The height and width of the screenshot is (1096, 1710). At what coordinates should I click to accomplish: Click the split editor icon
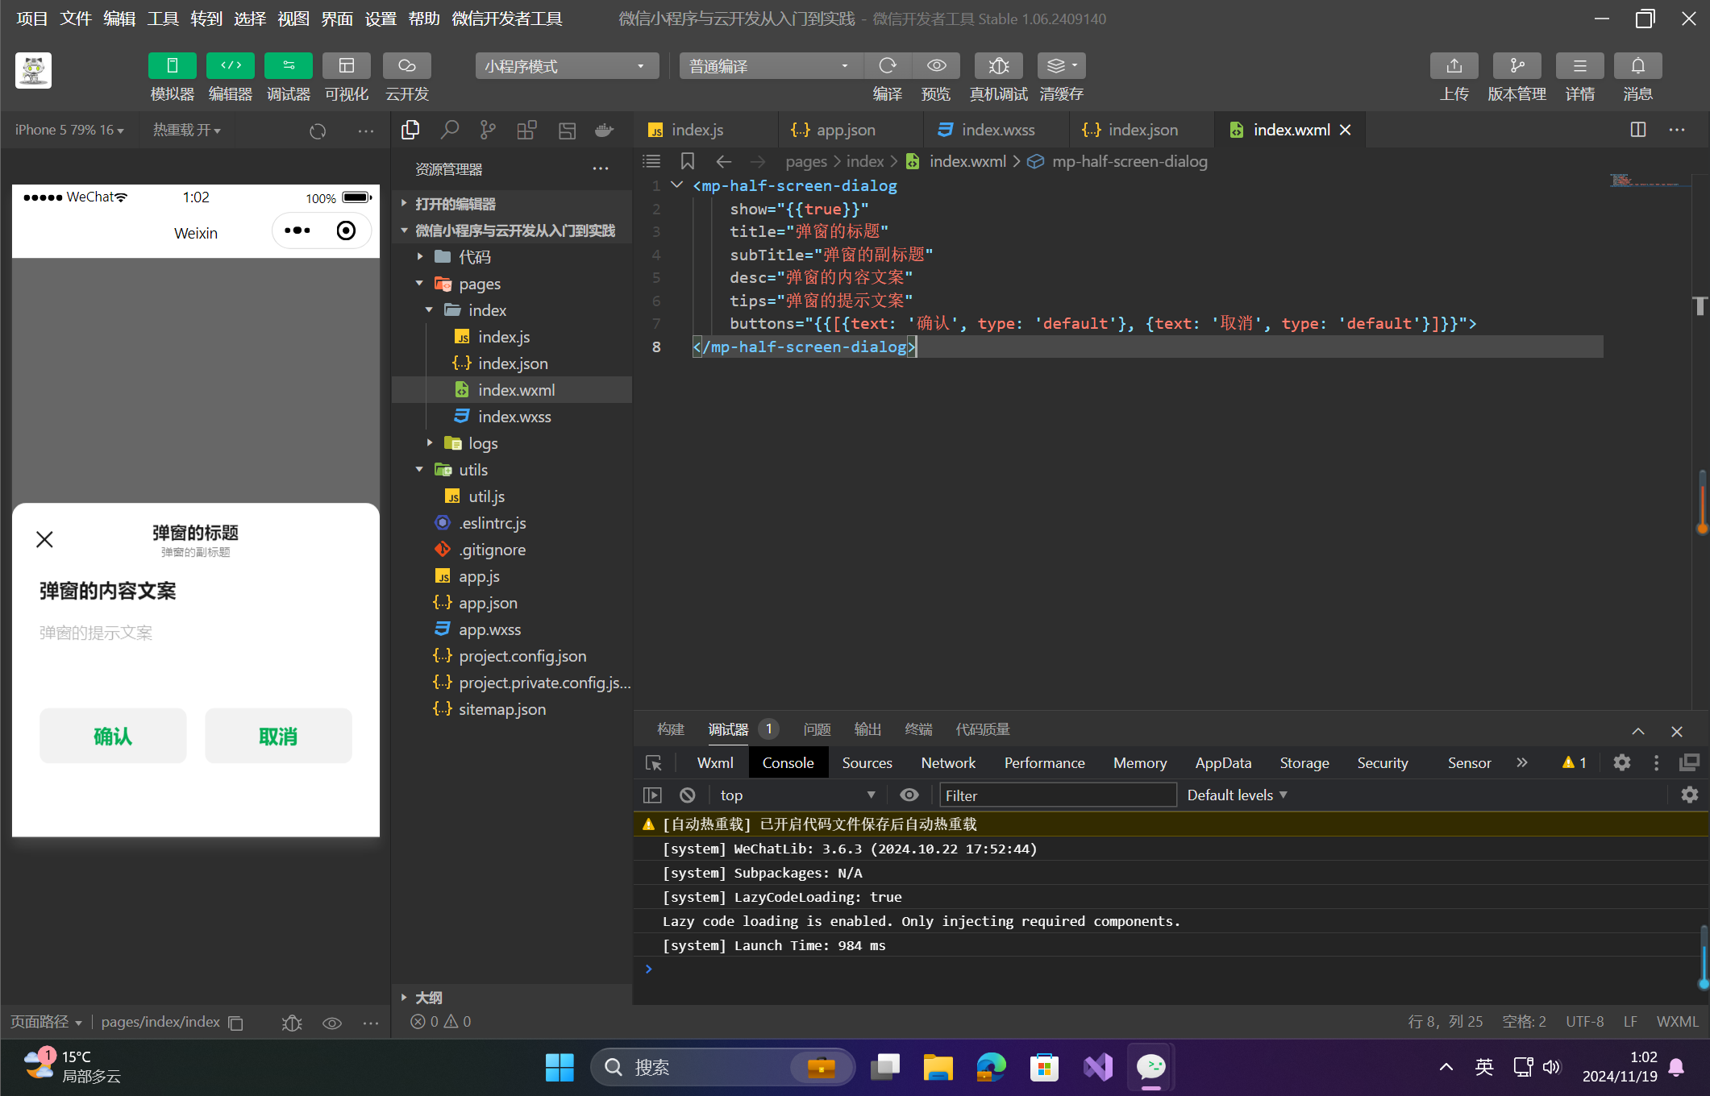[x=1637, y=130]
